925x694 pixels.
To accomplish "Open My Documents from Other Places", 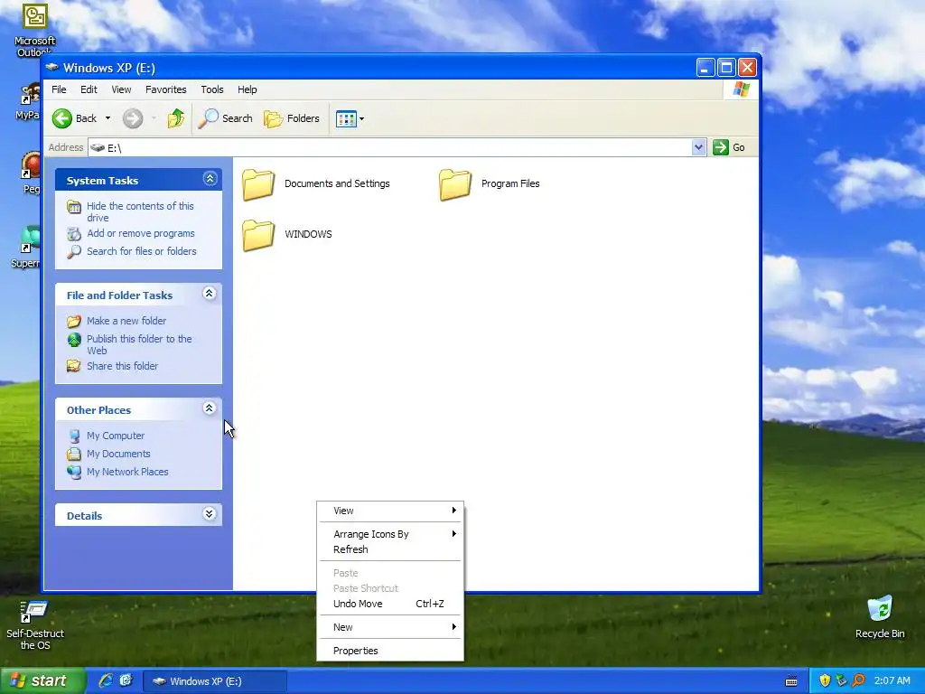I will tap(118, 454).
